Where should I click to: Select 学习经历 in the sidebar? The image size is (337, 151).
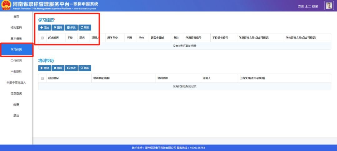pyautogui.click(x=16, y=50)
